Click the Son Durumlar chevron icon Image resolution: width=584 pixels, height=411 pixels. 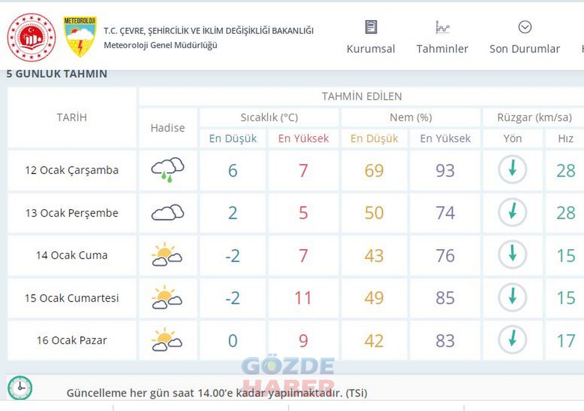(x=524, y=27)
